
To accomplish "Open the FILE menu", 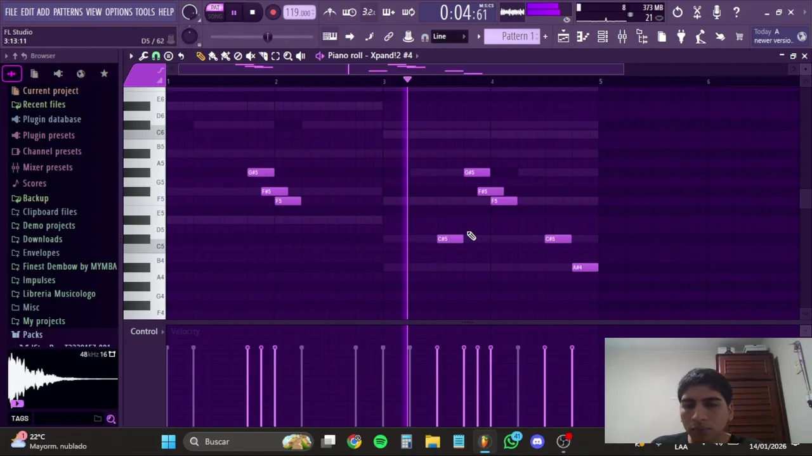I will pyautogui.click(x=11, y=12).
